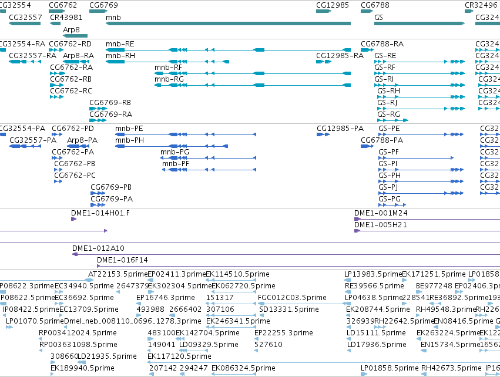The image size is (500, 377).
Task: Select the GS gene bar
Action: tap(420, 23)
